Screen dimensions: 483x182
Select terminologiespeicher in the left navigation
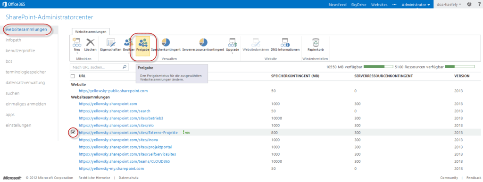(26, 72)
